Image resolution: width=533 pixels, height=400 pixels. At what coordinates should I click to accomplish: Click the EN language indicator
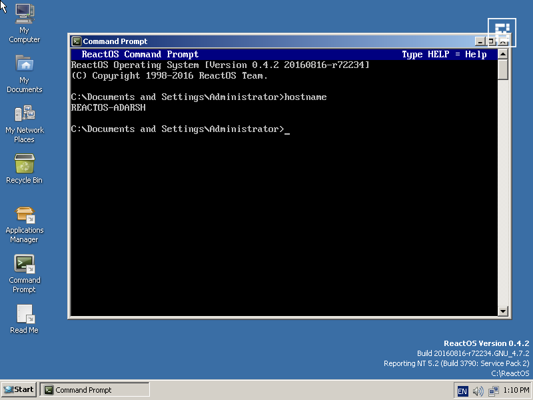click(462, 391)
